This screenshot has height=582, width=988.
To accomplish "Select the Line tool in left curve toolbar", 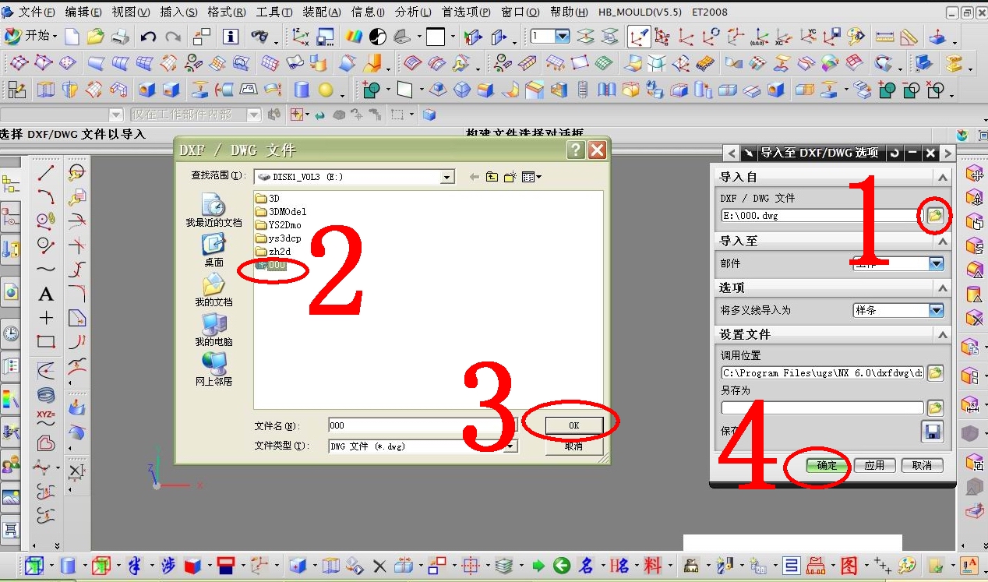I will coord(46,173).
